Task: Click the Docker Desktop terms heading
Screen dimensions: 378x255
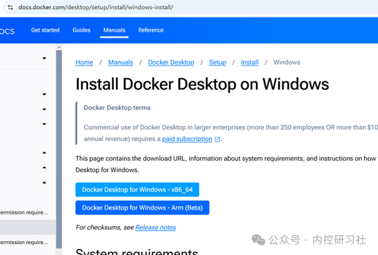Action: pyautogui.click(x=117, y=107)
